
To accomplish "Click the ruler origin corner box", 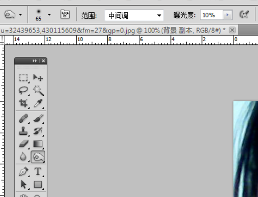I will coord(2,40).
